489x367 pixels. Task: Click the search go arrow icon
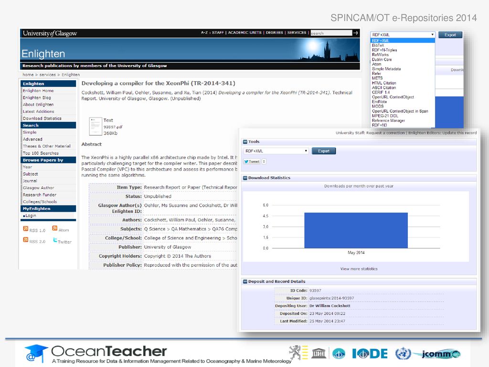(x=355, y=33)
